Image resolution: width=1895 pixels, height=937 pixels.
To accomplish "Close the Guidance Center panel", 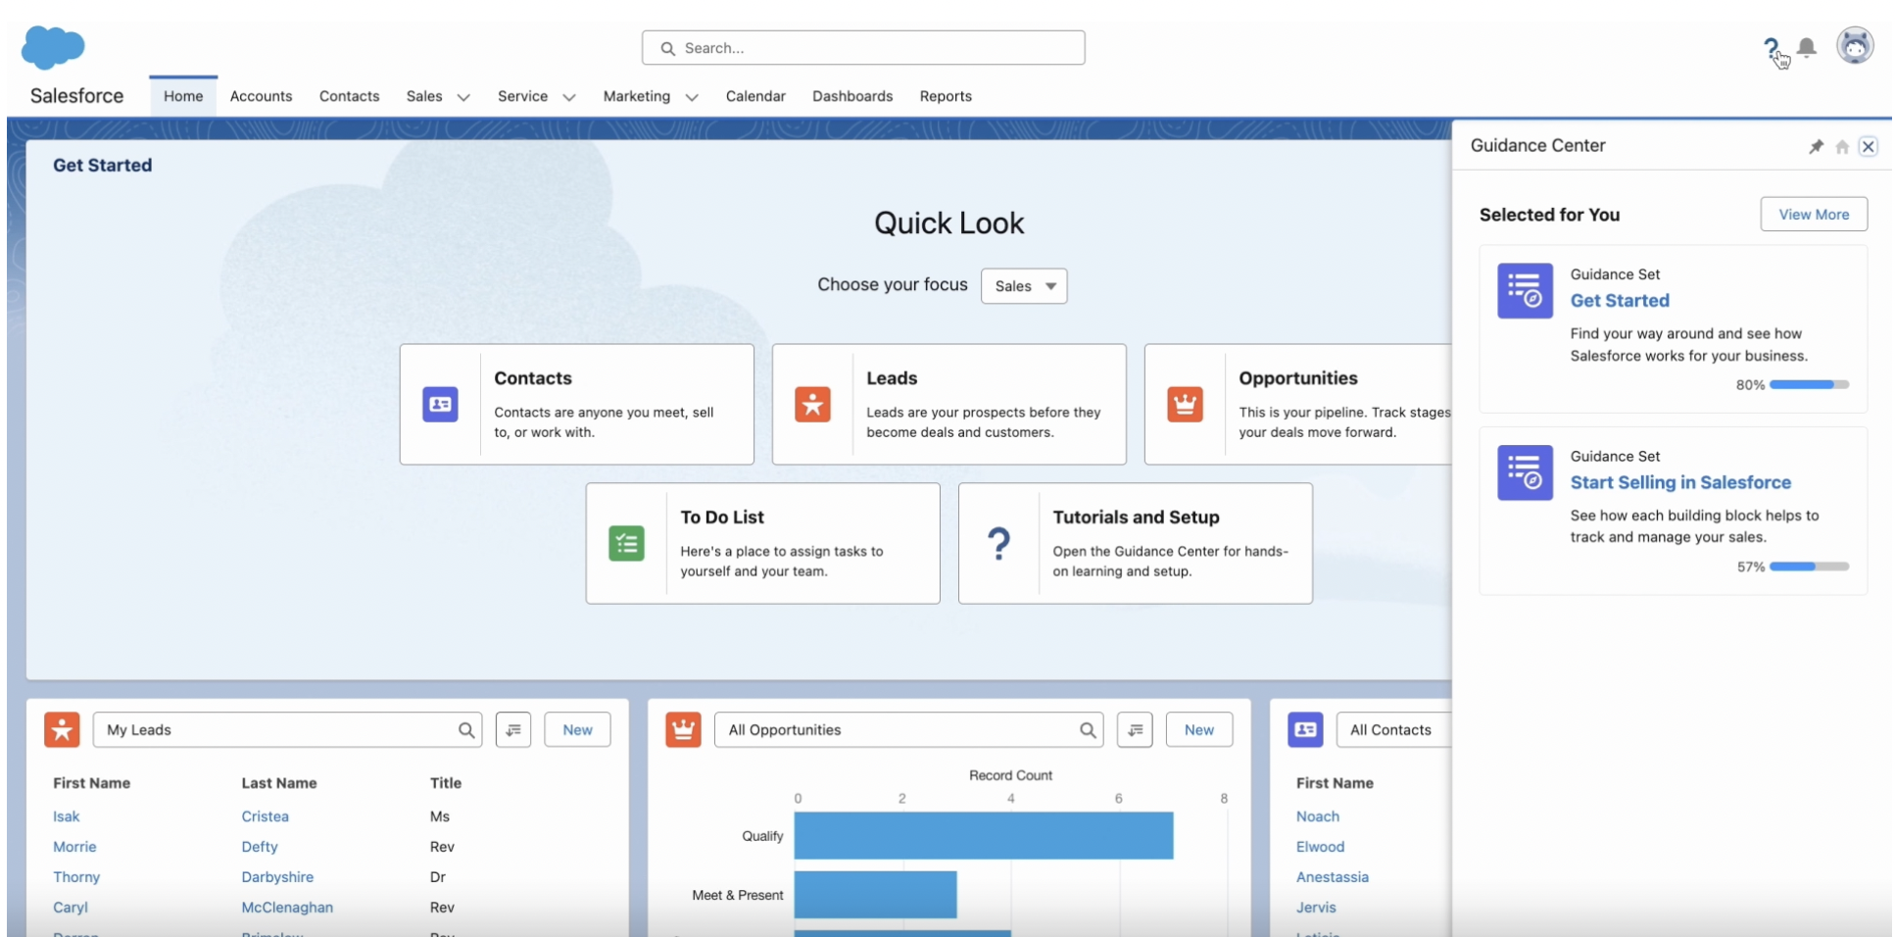I will pos(1869,147).
